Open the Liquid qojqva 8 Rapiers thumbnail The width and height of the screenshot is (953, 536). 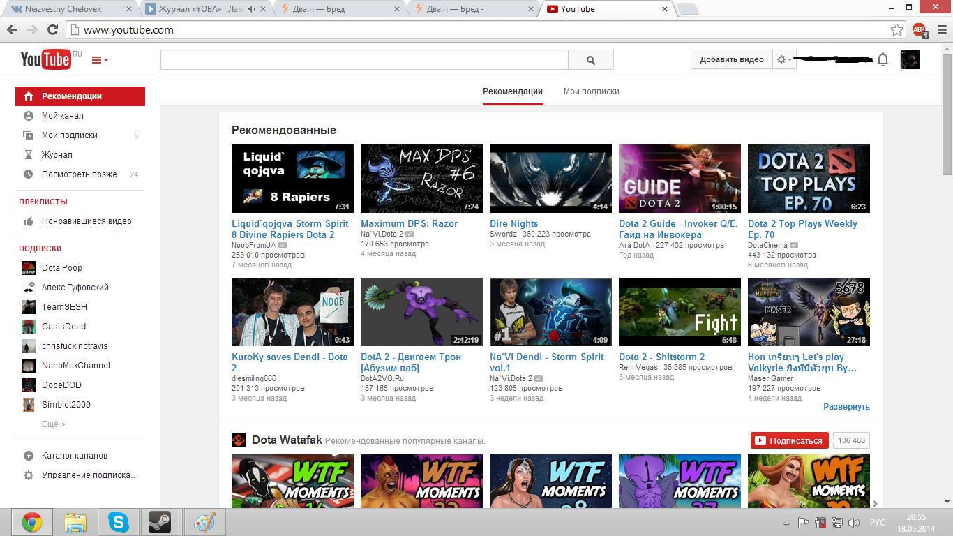292,179
